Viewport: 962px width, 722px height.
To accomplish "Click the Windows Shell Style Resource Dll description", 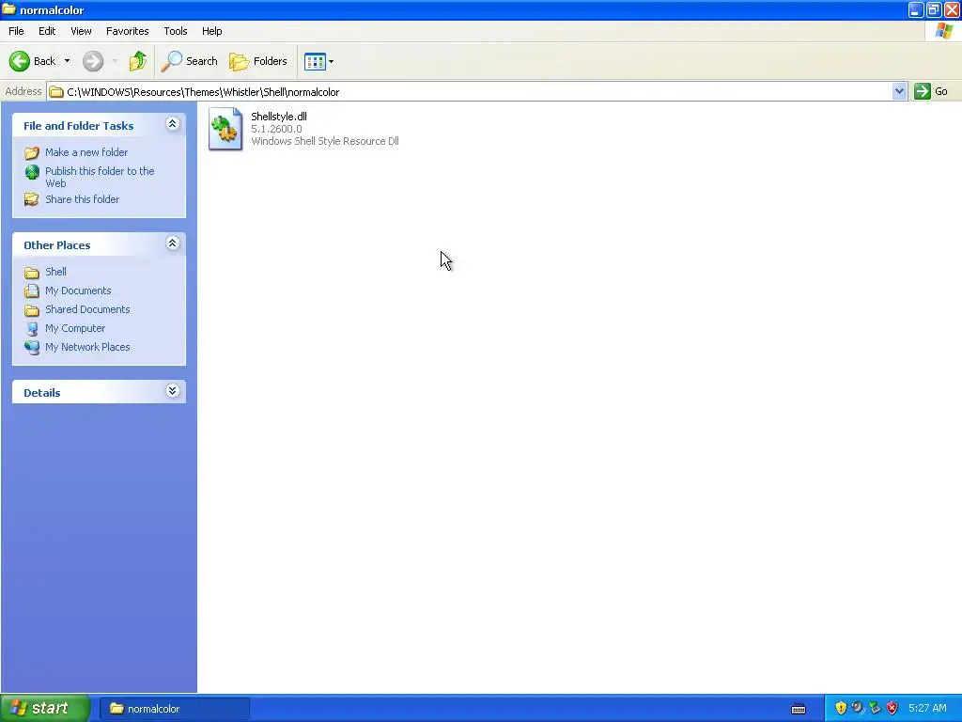I will click(x=324, y=141).
